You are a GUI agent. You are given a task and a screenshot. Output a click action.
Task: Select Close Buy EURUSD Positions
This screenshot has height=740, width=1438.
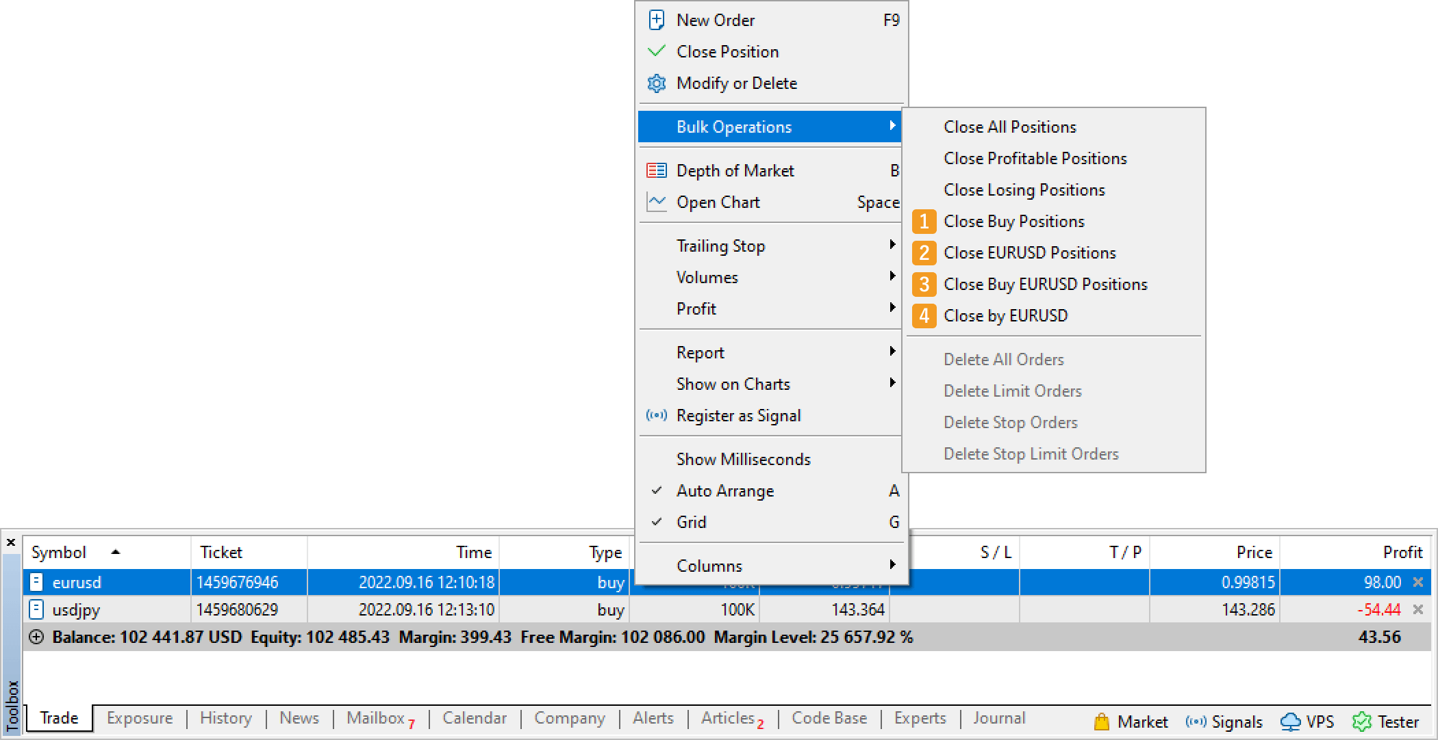[x=1047, y=284]
